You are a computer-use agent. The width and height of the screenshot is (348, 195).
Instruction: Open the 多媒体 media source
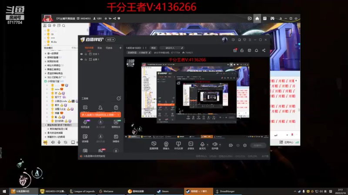pyautogui.click(x=191, y=146)
